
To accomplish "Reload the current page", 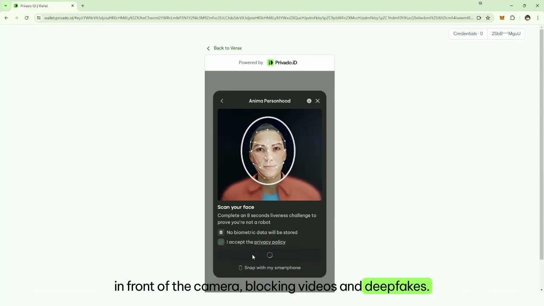I will click(26, 18).
